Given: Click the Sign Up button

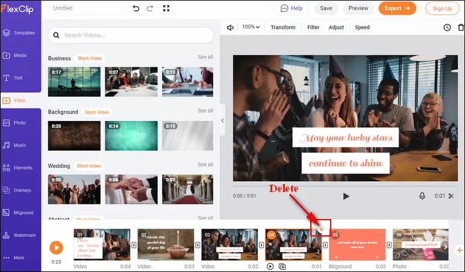Looking at the screenshot, I should [x=442, y=8].
